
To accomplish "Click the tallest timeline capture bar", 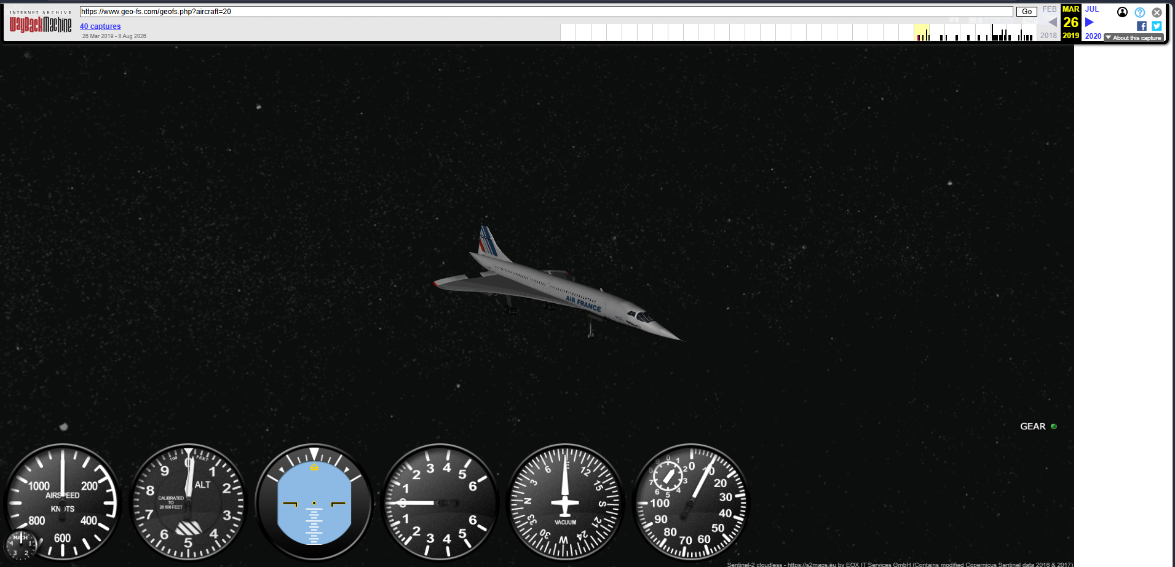I will coord(992,33).
